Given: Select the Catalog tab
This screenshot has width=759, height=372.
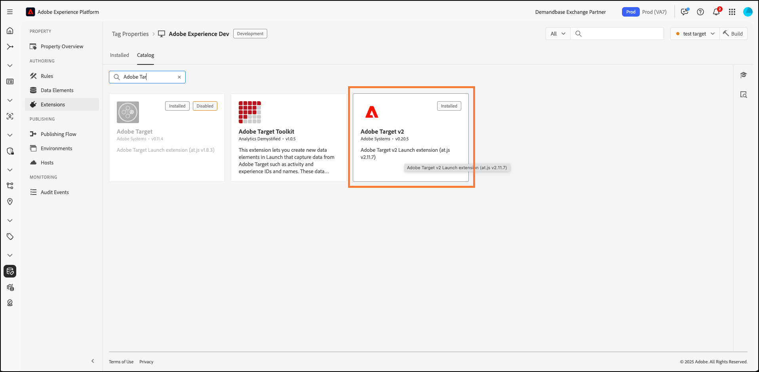Looking at the screenshot, I should tap(145, 55).
